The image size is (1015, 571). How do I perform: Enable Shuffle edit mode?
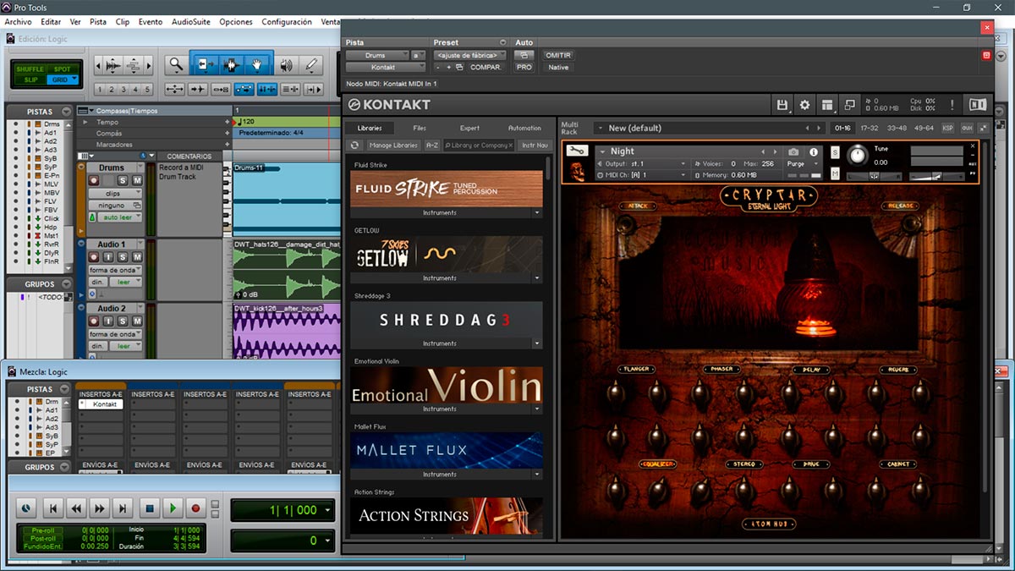tap(30, 69)
